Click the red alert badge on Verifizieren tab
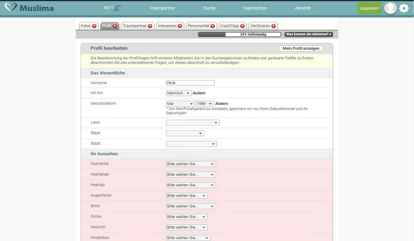This screenshot has height=241, width=414. (x=273, y=26)
